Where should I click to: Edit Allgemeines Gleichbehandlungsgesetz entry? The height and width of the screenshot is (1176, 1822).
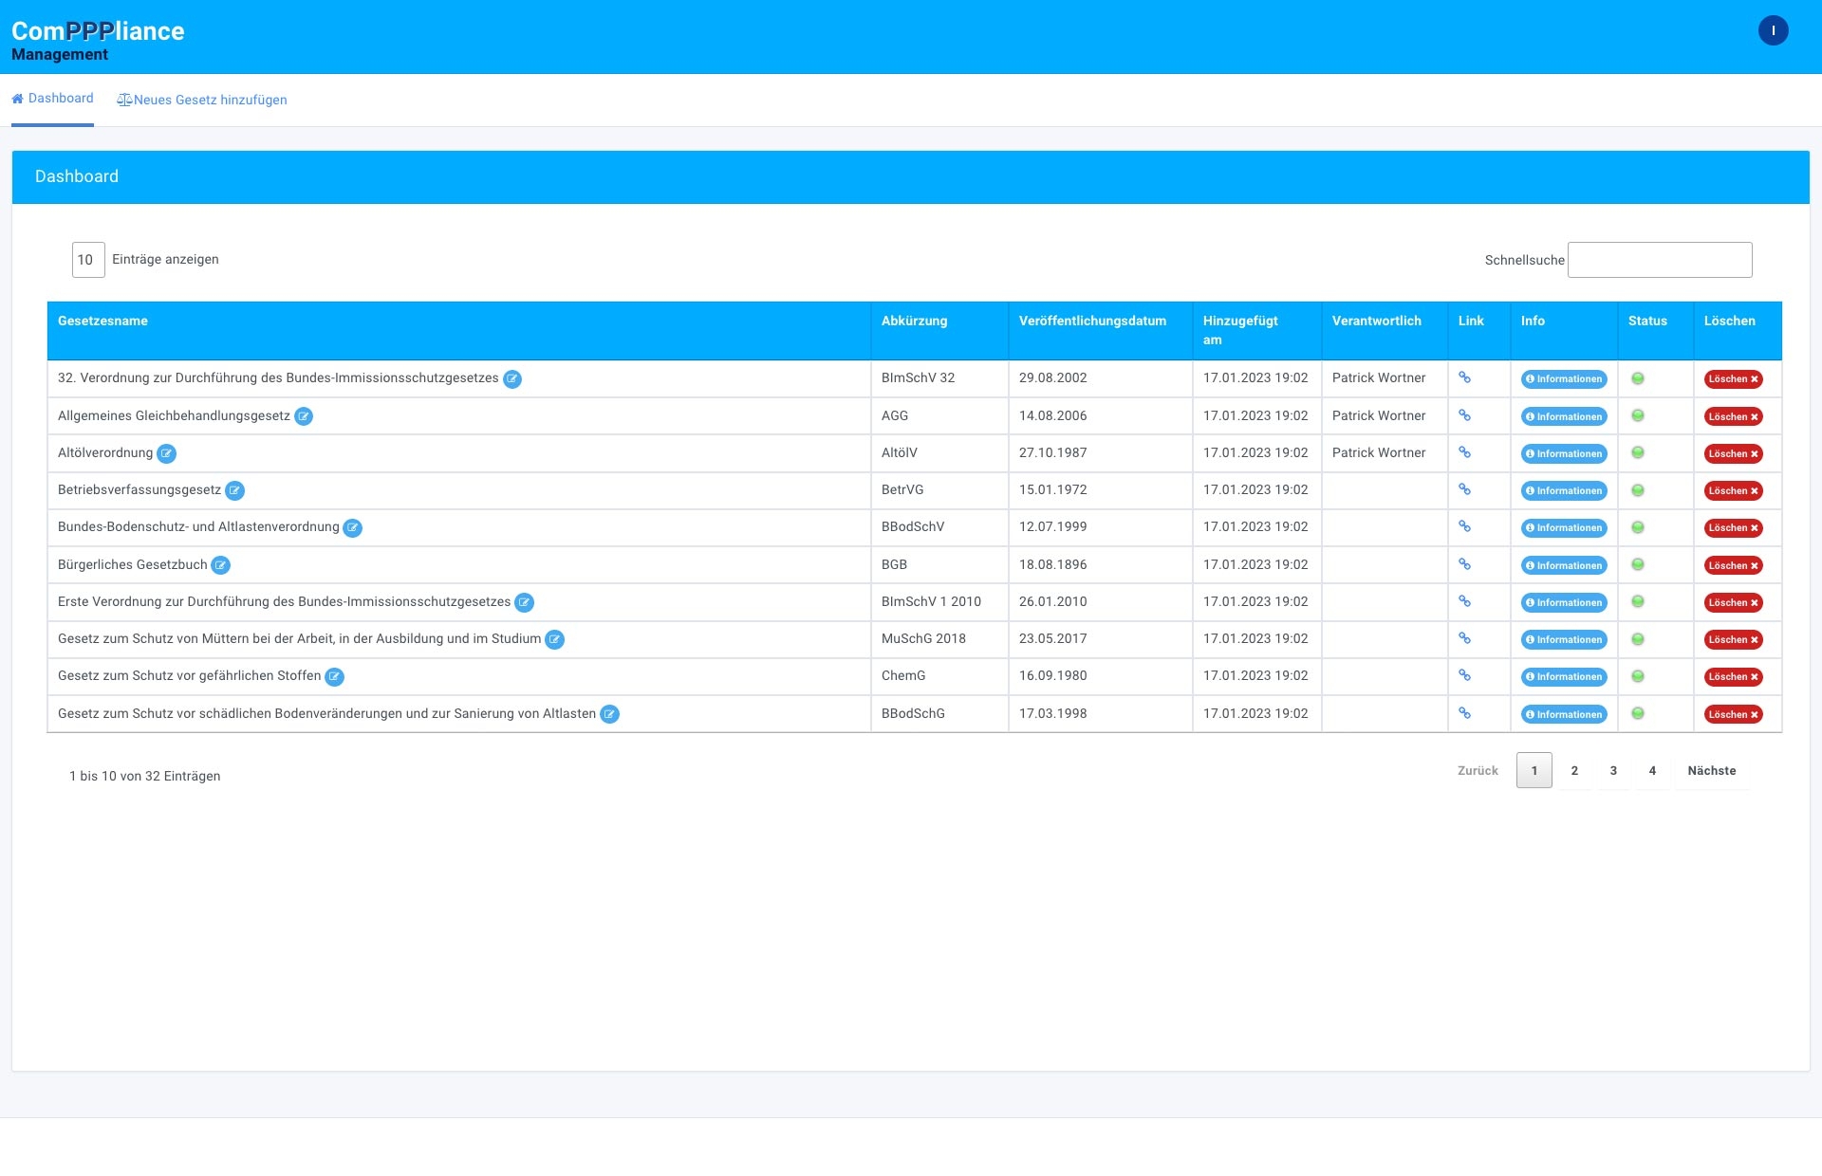pos(304,416)
